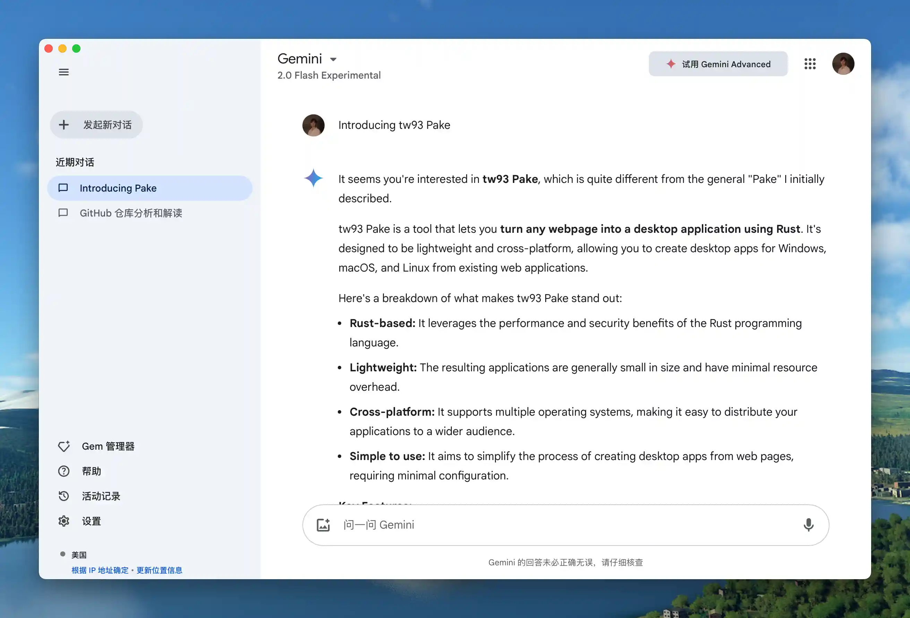Open 设置 gear icon
Screen dimensions: 910x618
64,521
